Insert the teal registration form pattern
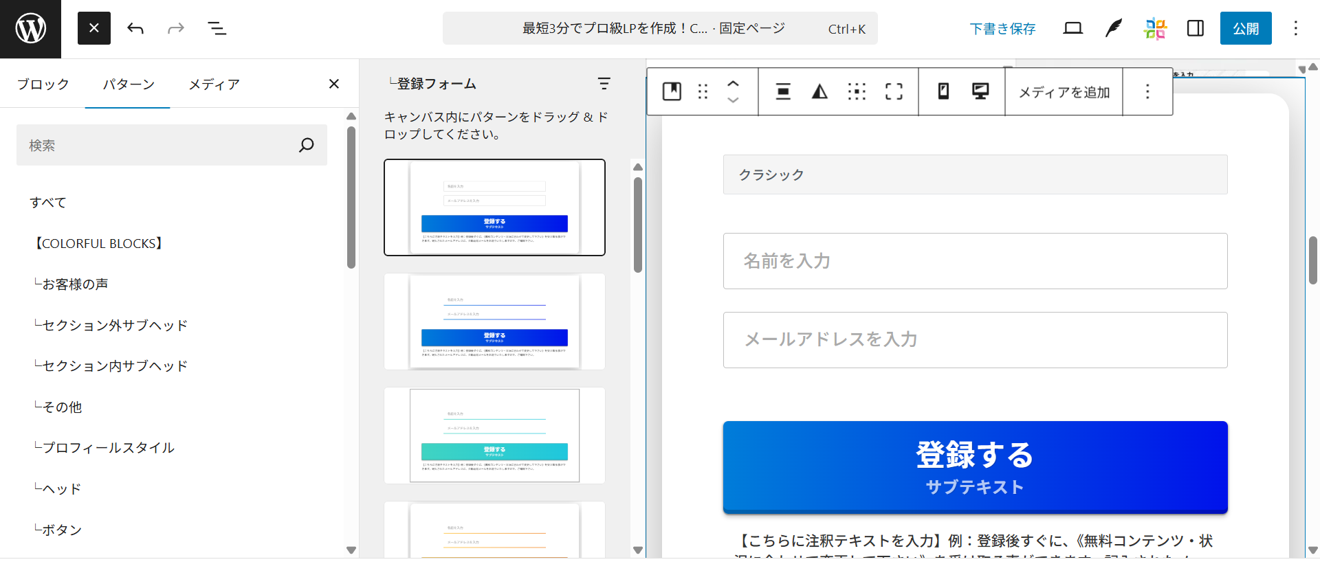 tap(494, 436)
